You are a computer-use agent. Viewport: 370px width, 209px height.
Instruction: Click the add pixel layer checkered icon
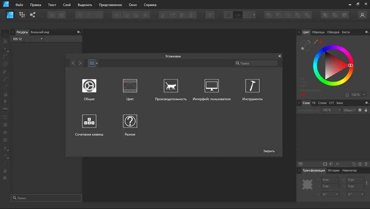[360, 164]
